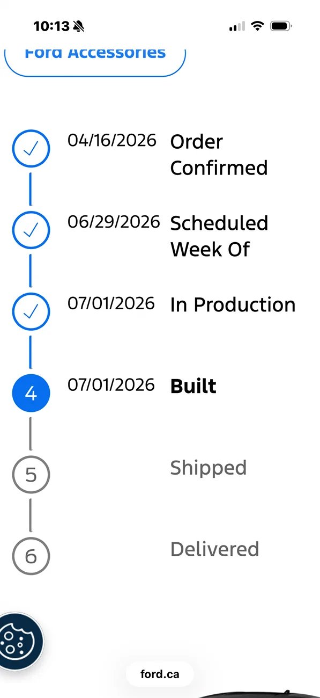Tap the Order Confirmed label
This screenshot has width=320, height=698.
pos(219,155)
